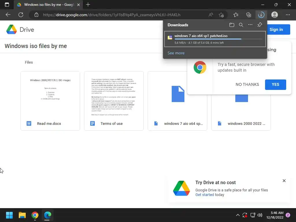Viewport: 296px width, 222px height.
Task: Open the Read me.docx file card
Action: [50, 101]
